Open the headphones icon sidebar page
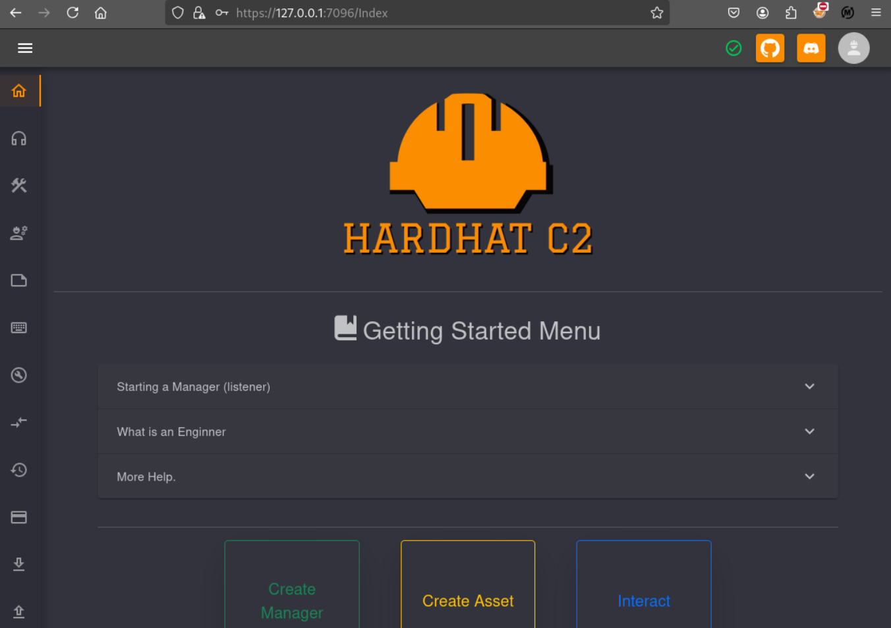Image resolution: width=891 pixels, height=628 pixels. click(19, 138)
